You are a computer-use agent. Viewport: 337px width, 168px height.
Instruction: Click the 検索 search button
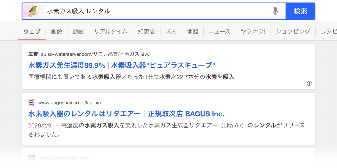(300, 11)
